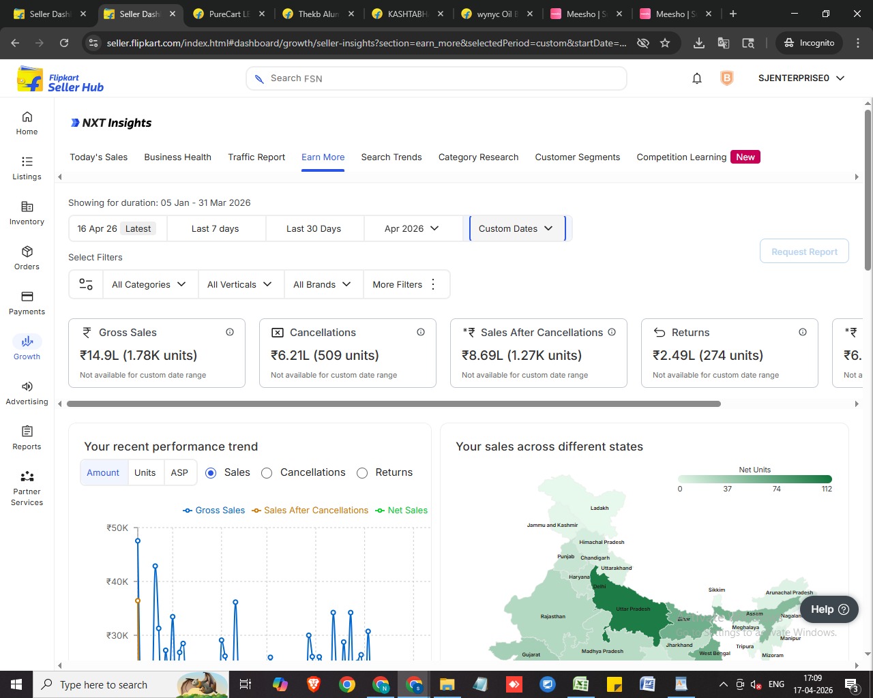Show info for Gross Sales card
The image size is (873, 698).
(230, 332)
